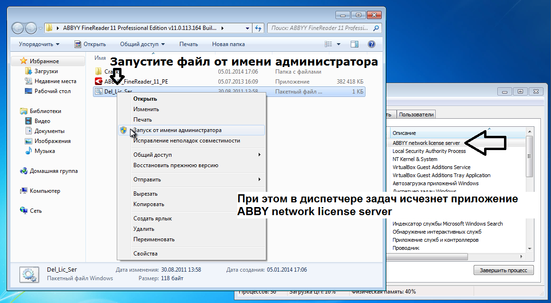This screenshot has width=551, height=303.
Task: Open the view options dropdown arrow
Action: coord(338,44)
